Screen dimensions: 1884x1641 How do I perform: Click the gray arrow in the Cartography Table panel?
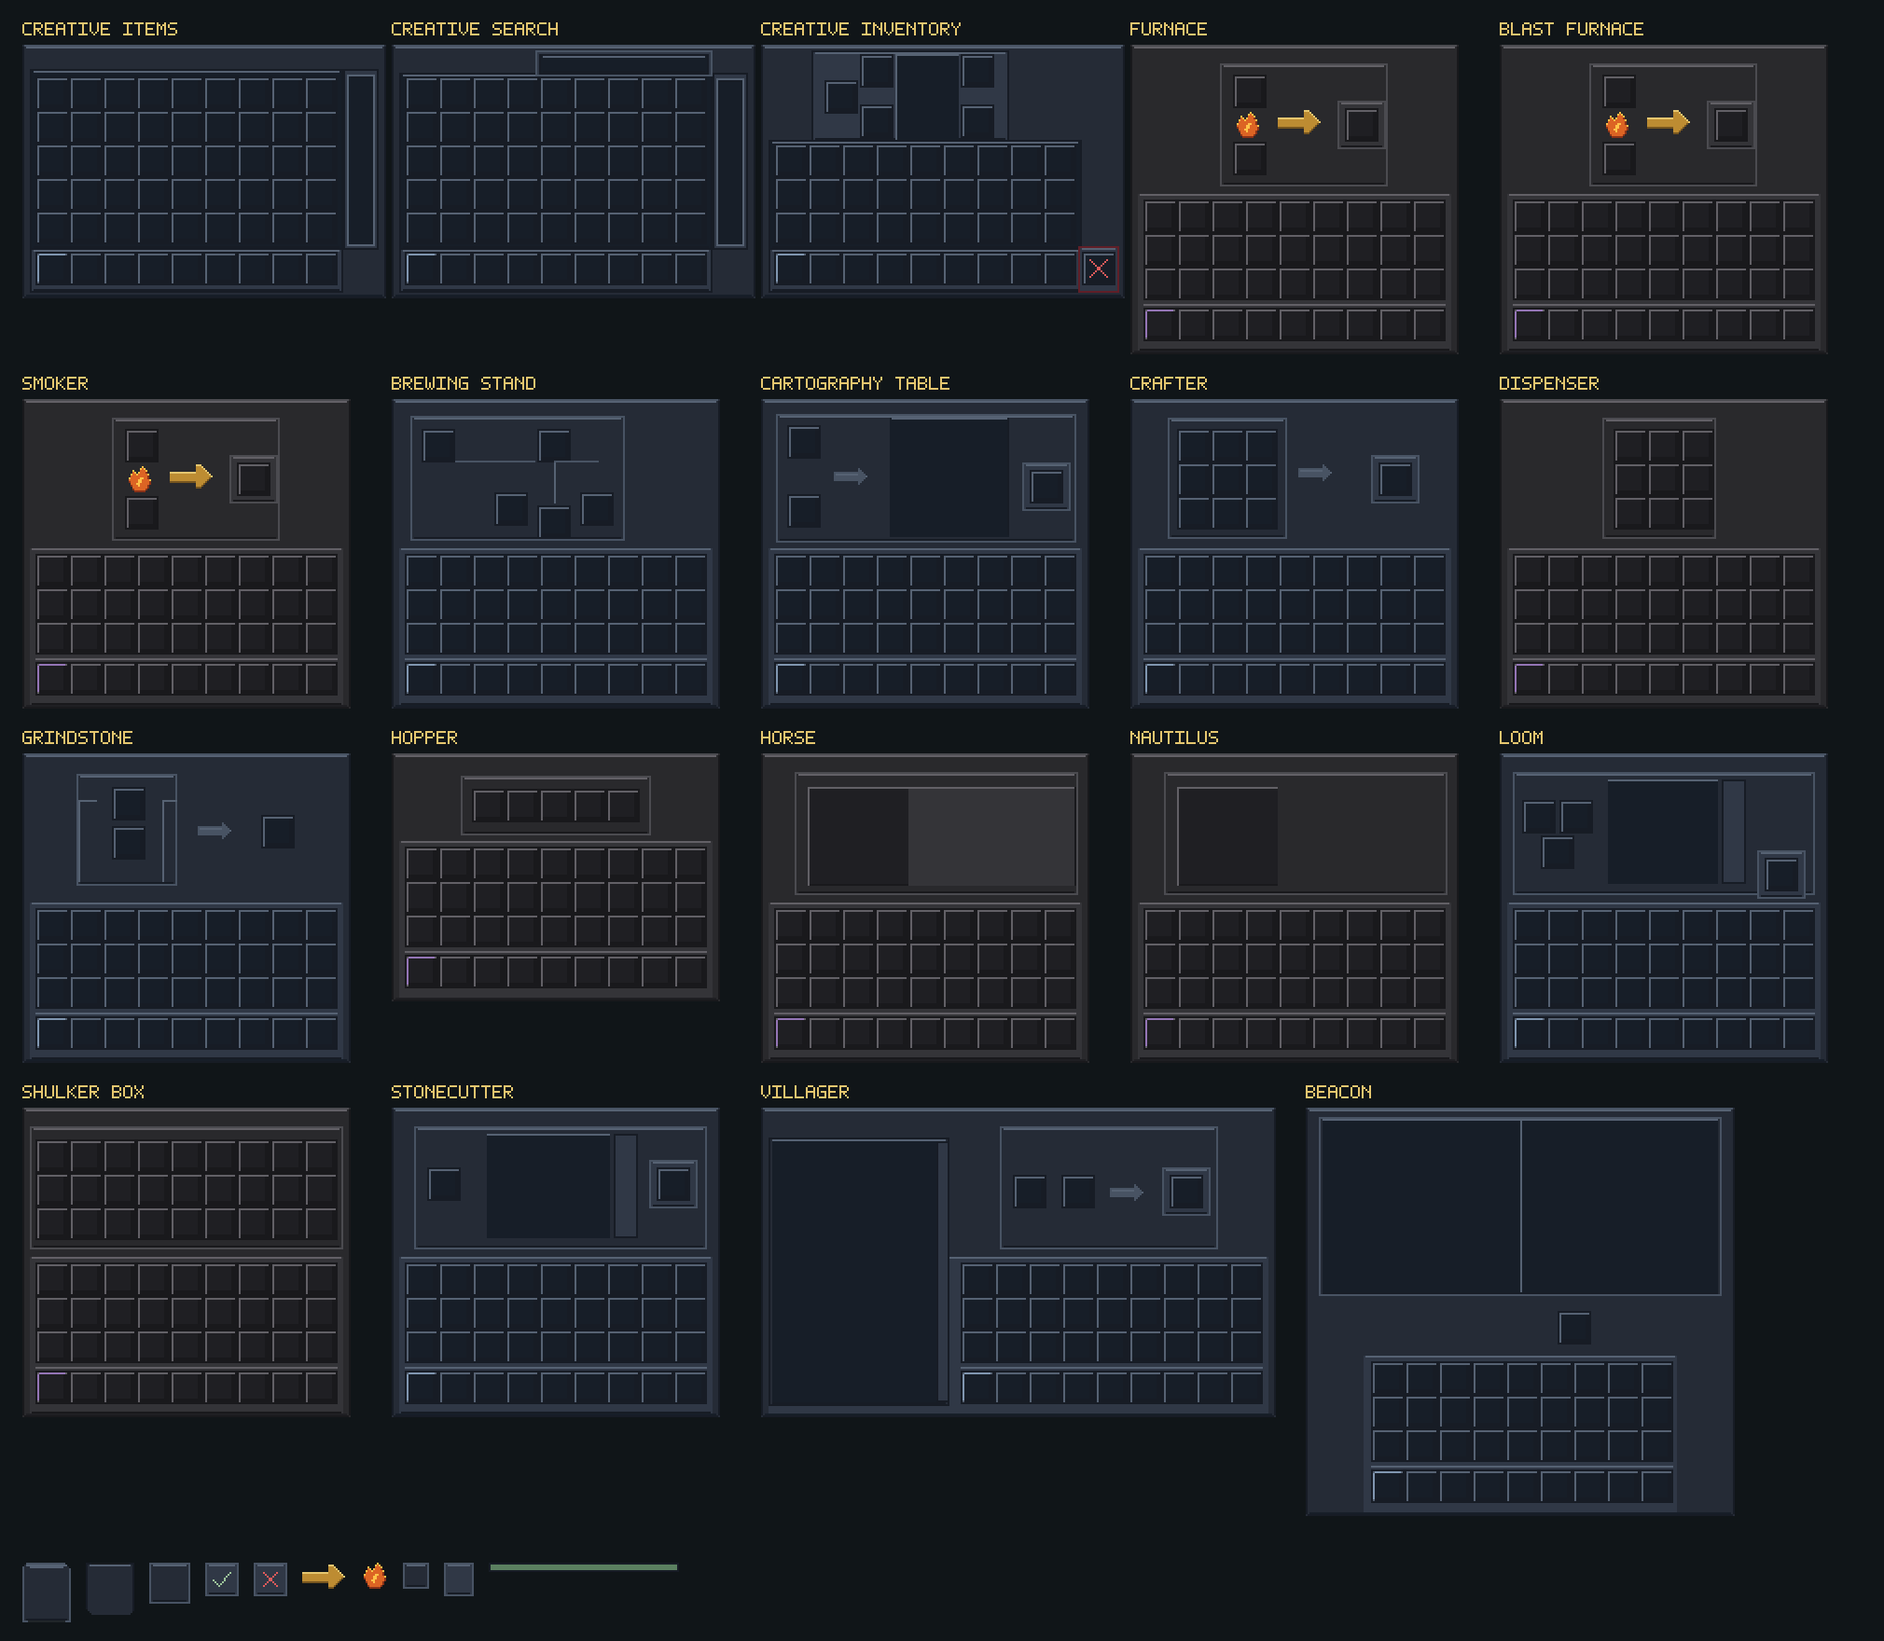click(851, 476)
